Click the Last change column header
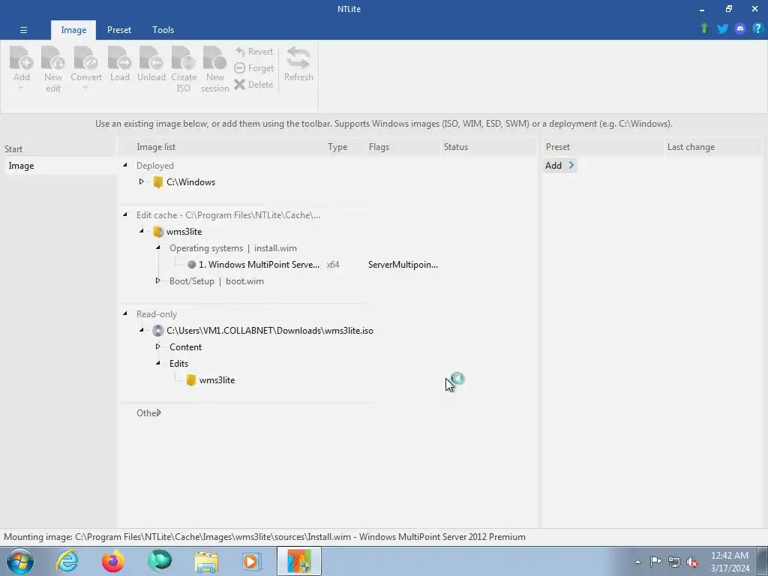 click(714, 147)
